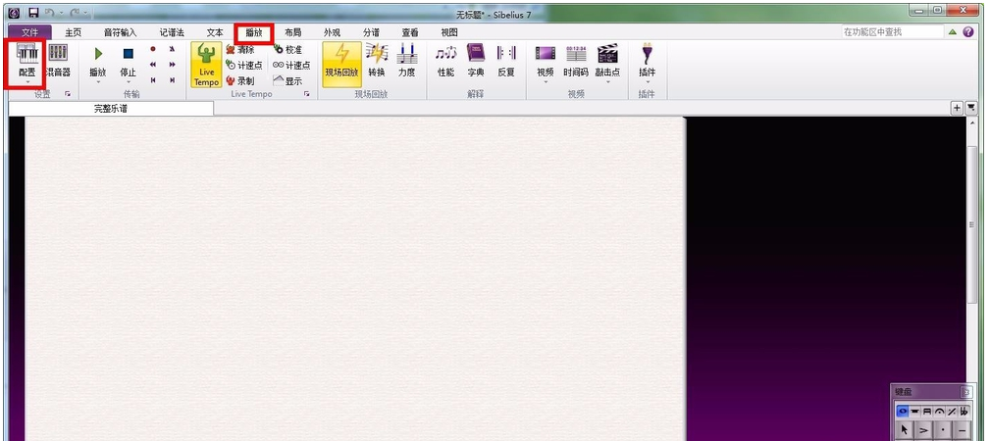Click the blue 停止 stop button
This screenshot has height=441, width=990.
129,61
